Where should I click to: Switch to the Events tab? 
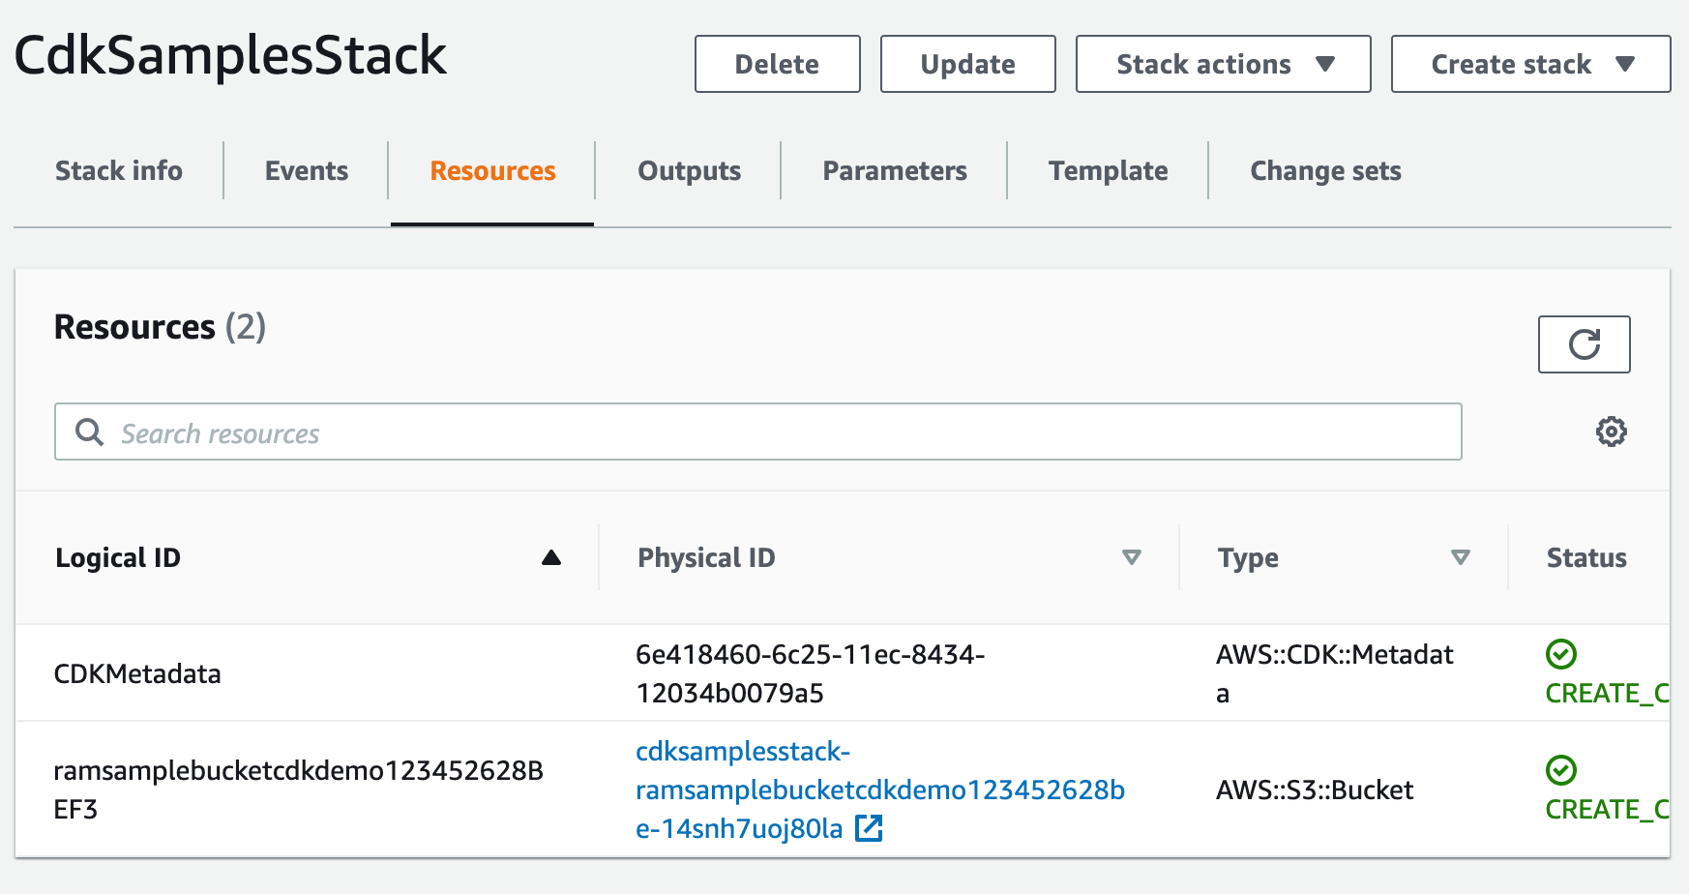click(x=306, y=171)
